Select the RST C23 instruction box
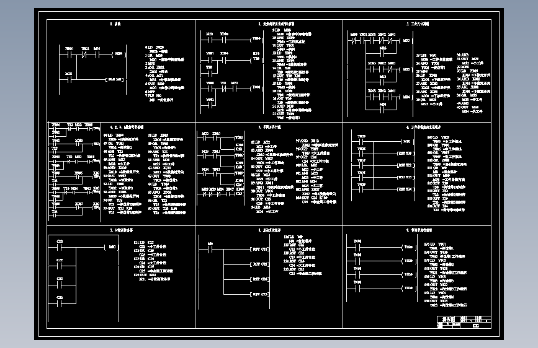 (260, 264)
